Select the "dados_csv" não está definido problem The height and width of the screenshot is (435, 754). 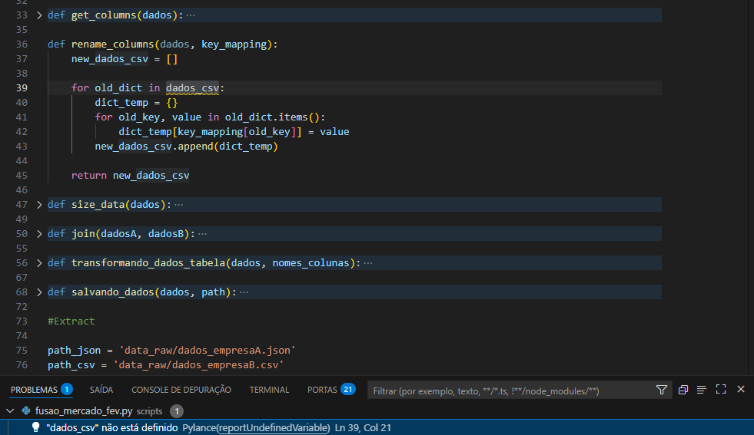(x=377, y=427)
